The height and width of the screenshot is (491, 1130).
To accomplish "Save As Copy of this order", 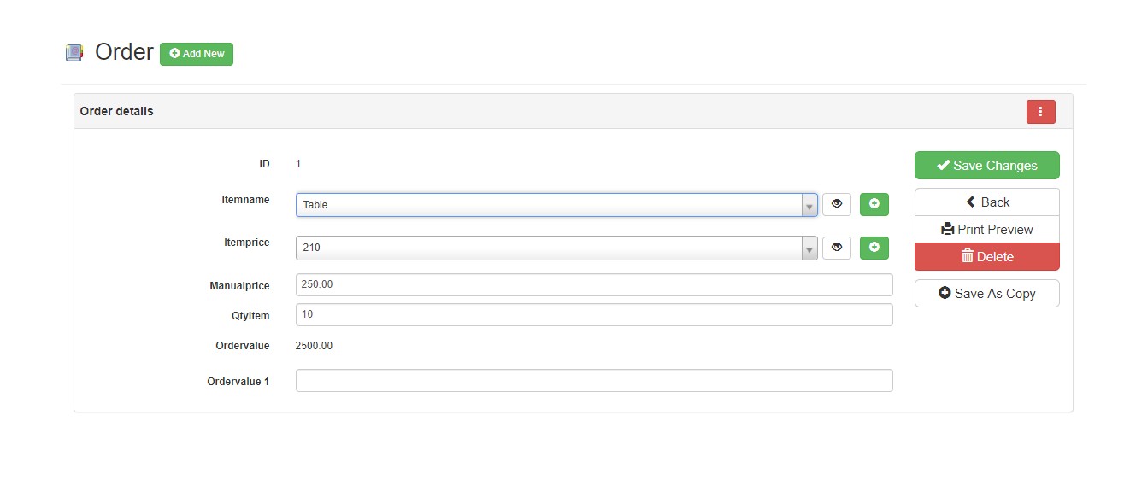I will (987, 293).
